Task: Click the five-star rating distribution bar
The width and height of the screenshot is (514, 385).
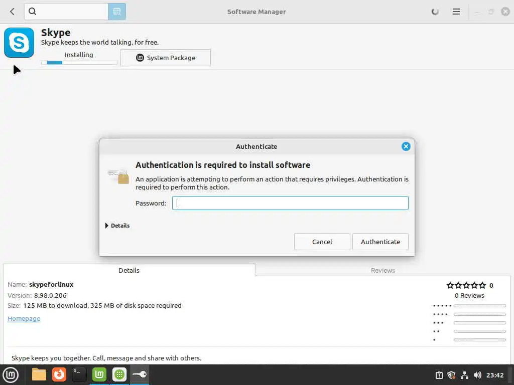Action: (x=479, y=306)
